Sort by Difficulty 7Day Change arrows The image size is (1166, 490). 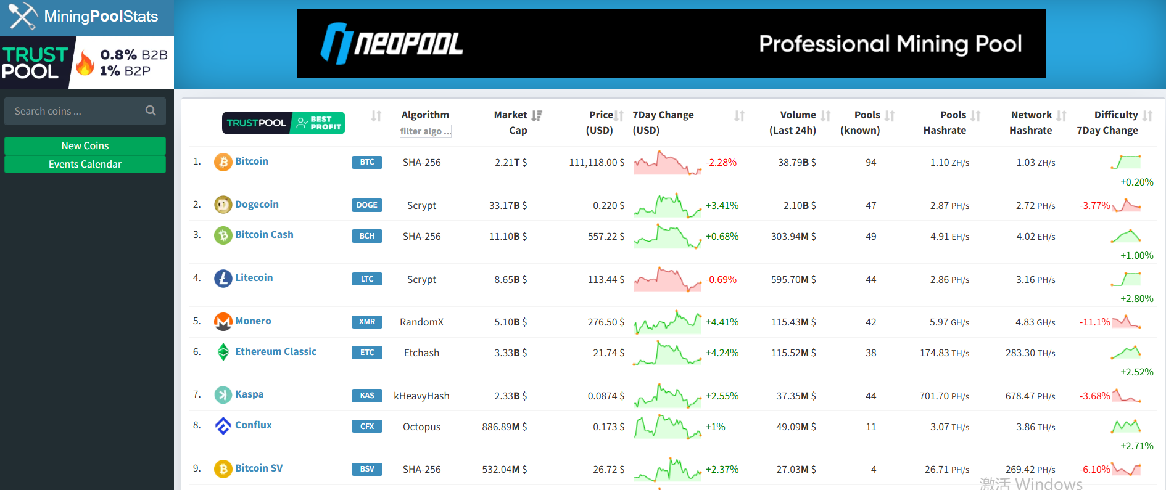tap(1147, 115)
